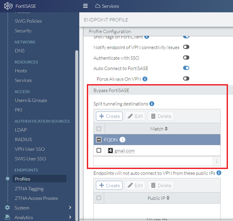Click the Bypass FortiSASE section header

tap(157, 90)
